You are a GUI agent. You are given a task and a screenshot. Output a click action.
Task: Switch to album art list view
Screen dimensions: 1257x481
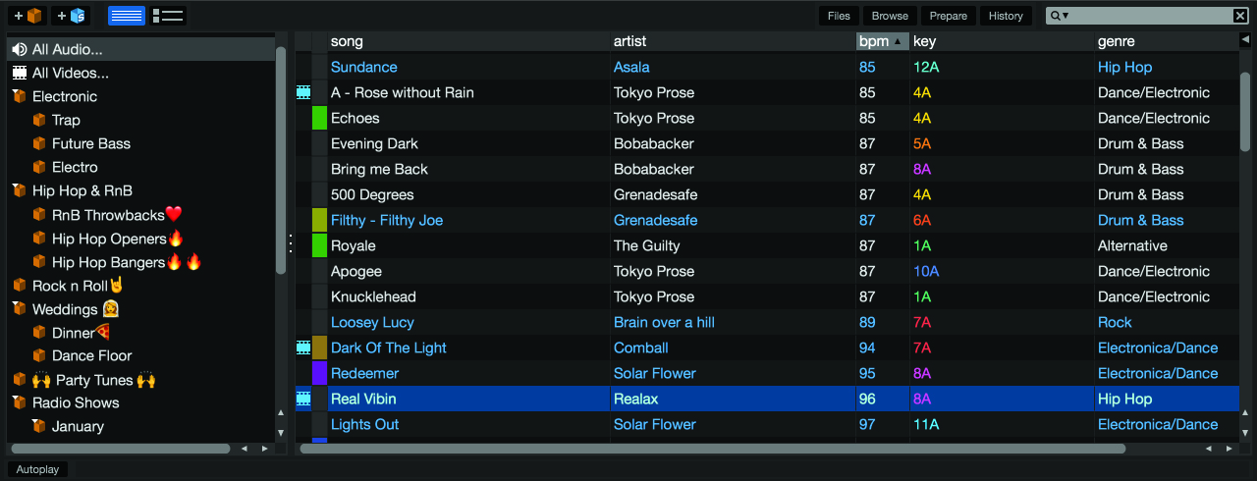click(x=169, y=16)
